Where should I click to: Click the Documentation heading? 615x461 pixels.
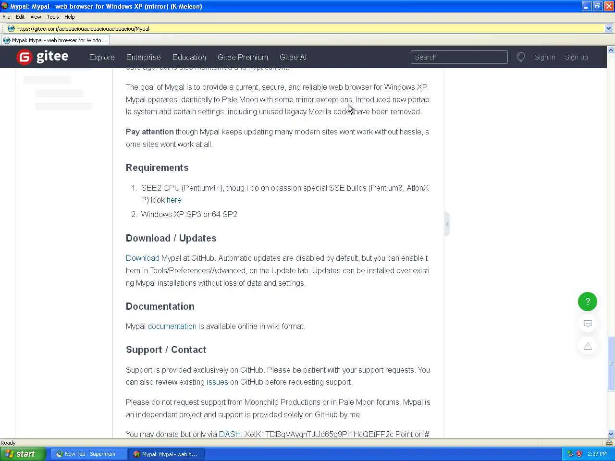point(160,306)
